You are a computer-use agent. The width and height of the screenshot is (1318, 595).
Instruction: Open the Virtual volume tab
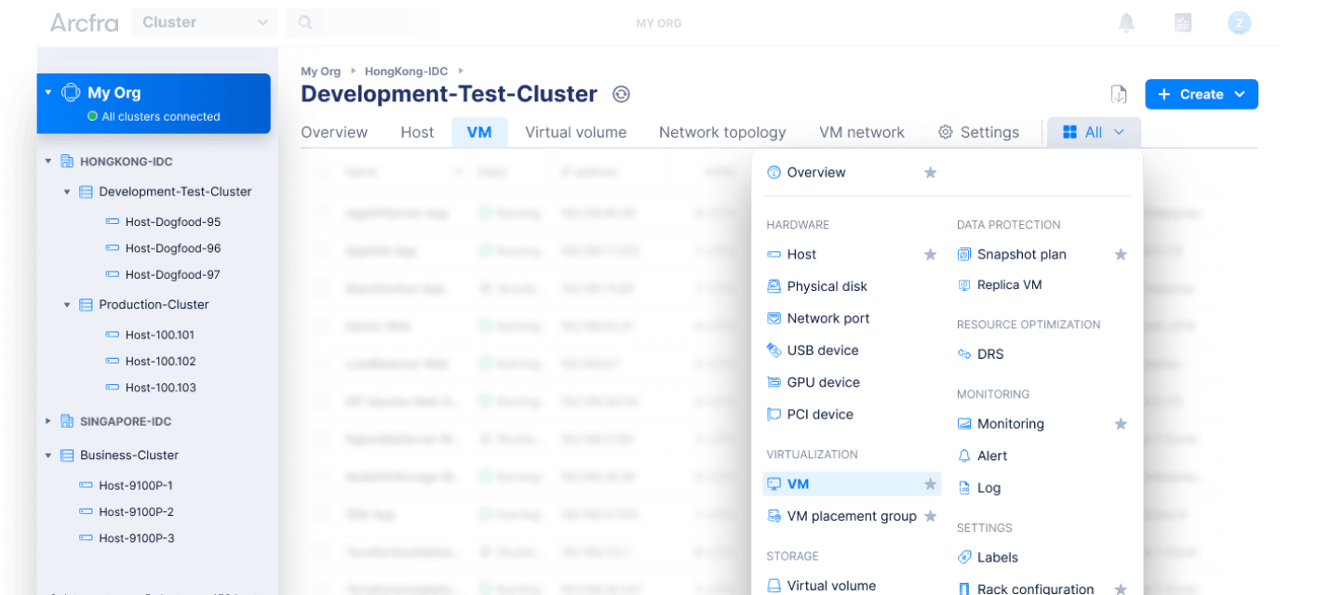click(x=575, y=132)
